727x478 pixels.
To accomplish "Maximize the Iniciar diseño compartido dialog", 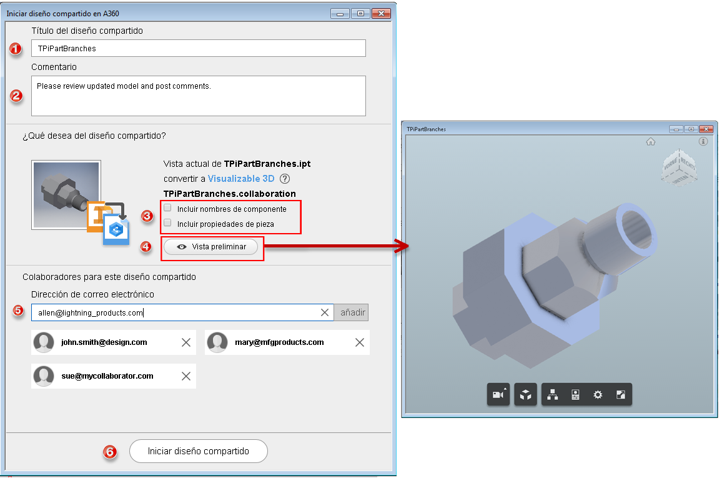I will click(x=360, y=14).
